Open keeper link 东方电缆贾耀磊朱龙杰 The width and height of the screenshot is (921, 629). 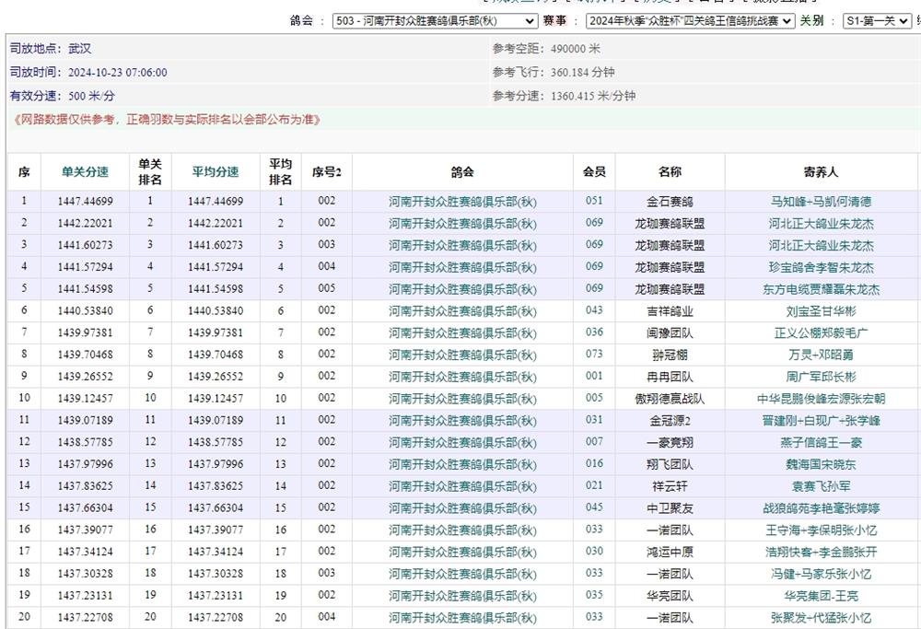coord(822,289)
